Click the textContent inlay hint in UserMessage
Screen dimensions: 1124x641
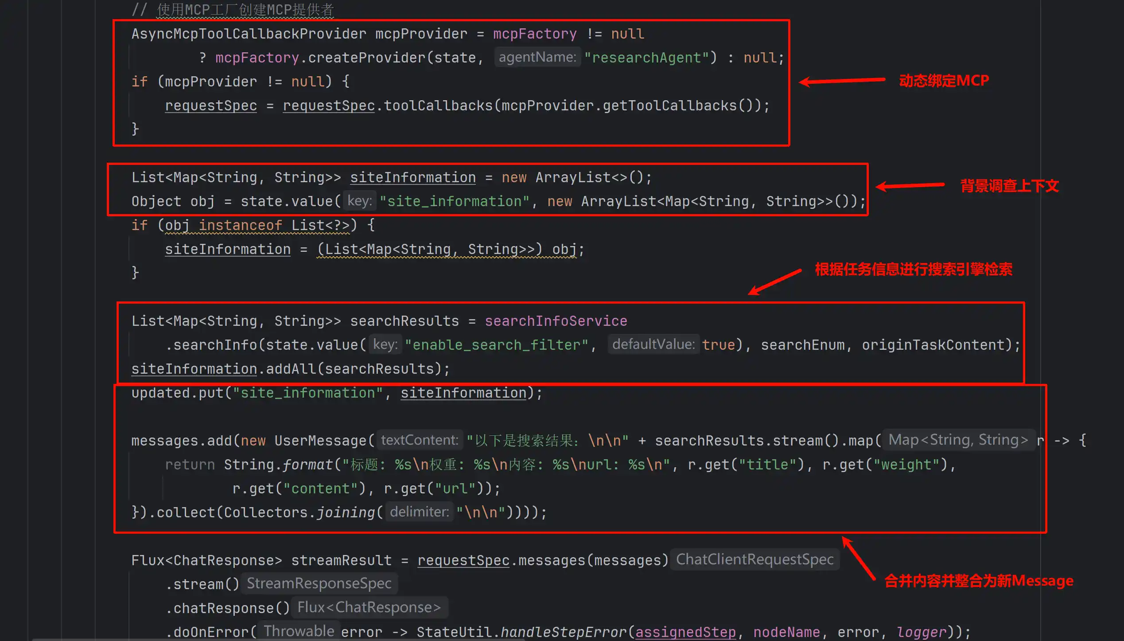419,440
